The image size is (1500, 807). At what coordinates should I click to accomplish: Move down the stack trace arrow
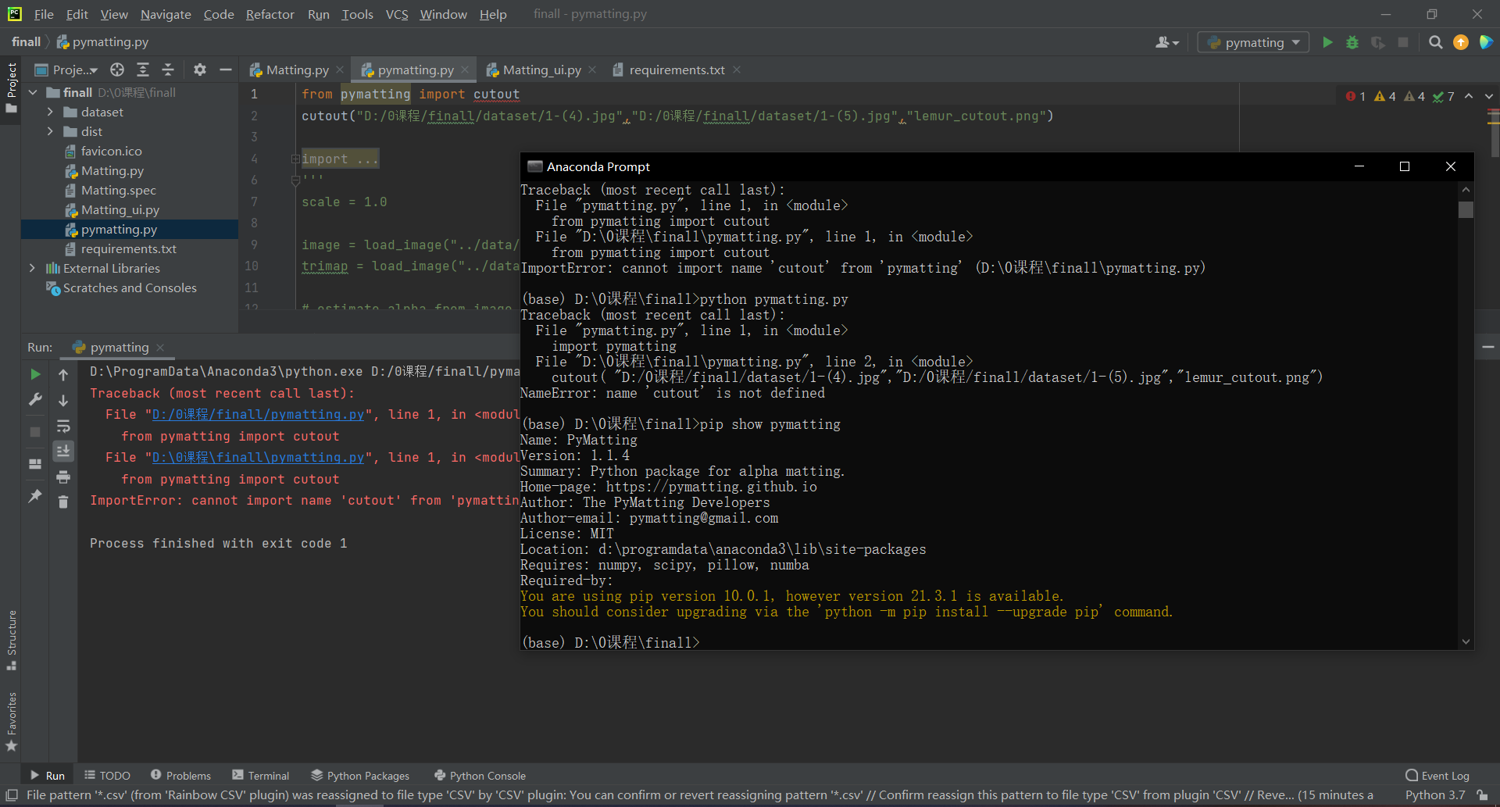point(63,400)
